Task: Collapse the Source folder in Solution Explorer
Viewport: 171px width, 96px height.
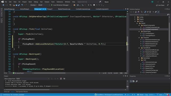Action: point(135,21)
